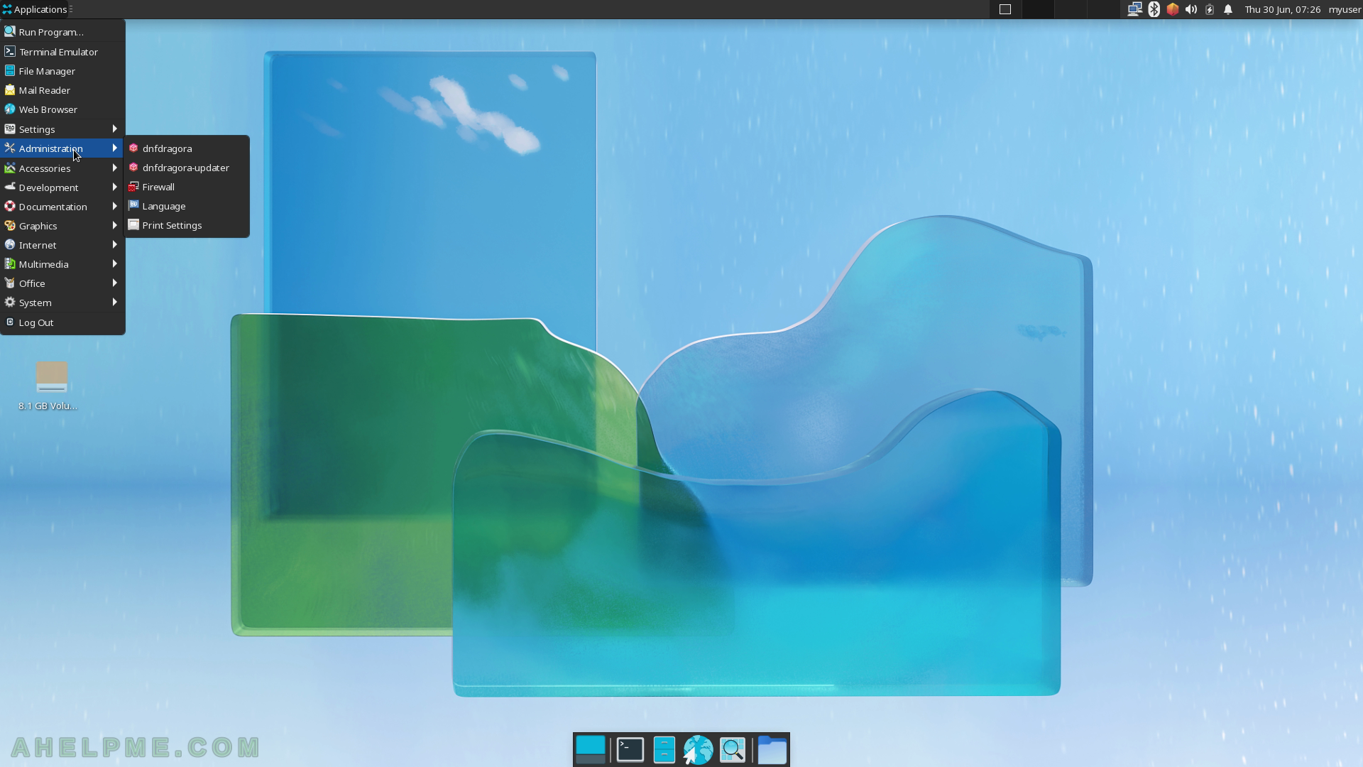Expand the Development submenu

pos(62,187)
